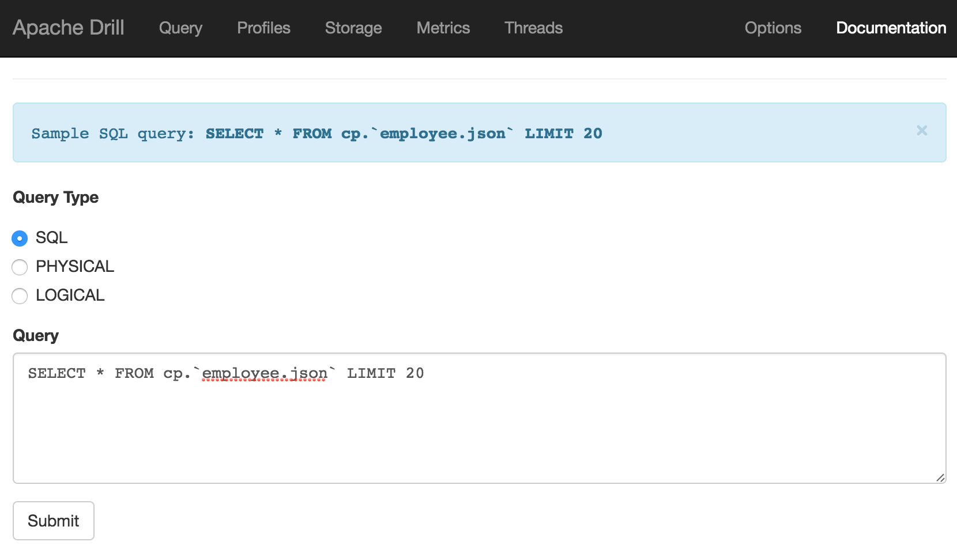Click the bold SELECT text in sample alert
Viewport: 957px width, 553px height.
coord(234,134)
